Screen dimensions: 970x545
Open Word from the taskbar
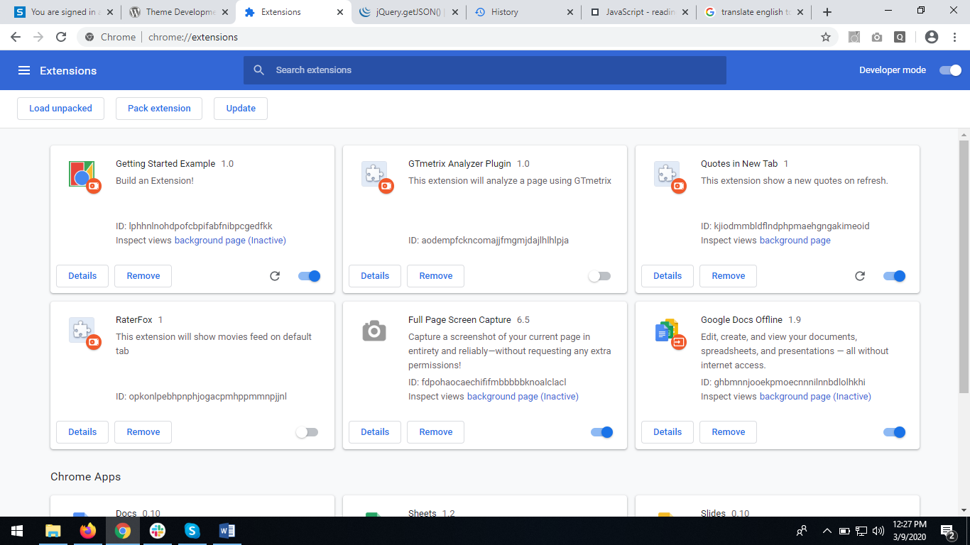click(x=227, y=531)
